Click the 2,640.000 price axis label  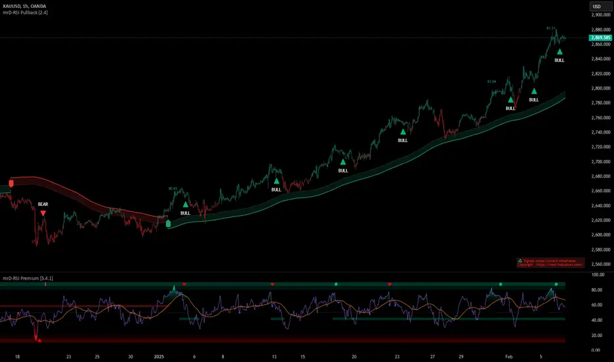tap(601, 205)
